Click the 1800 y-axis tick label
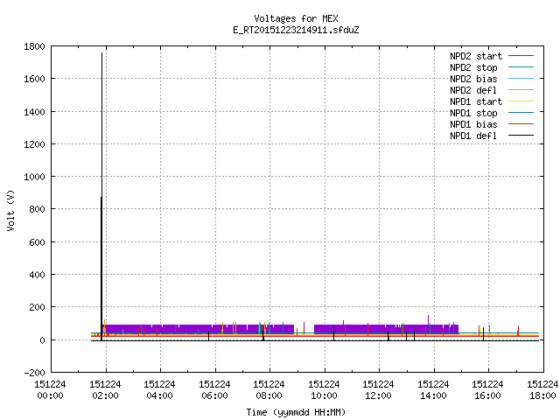 [x=34, y=46]
